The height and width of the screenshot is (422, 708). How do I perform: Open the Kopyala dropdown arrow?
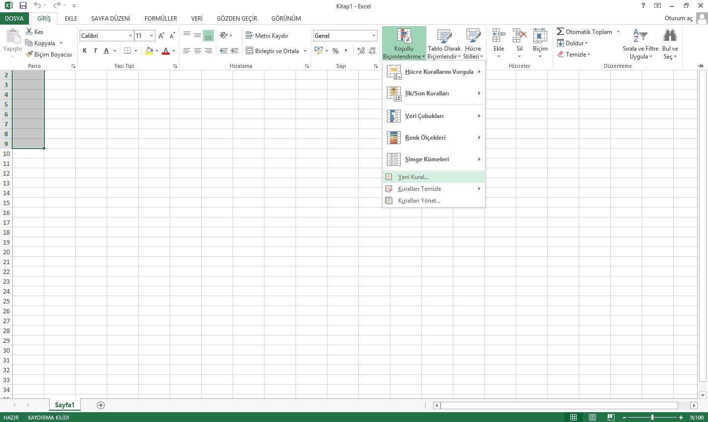[61, 43]
